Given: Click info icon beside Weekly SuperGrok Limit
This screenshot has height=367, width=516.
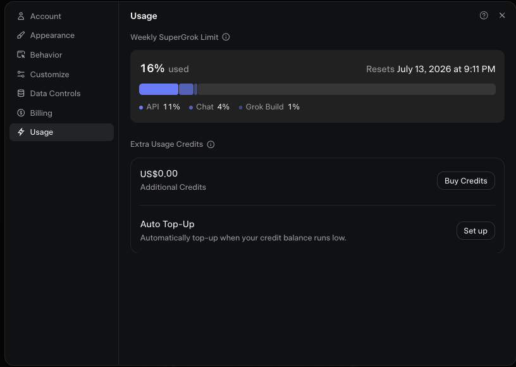Looking at the screenshot, I should click(x=226, y=37).
